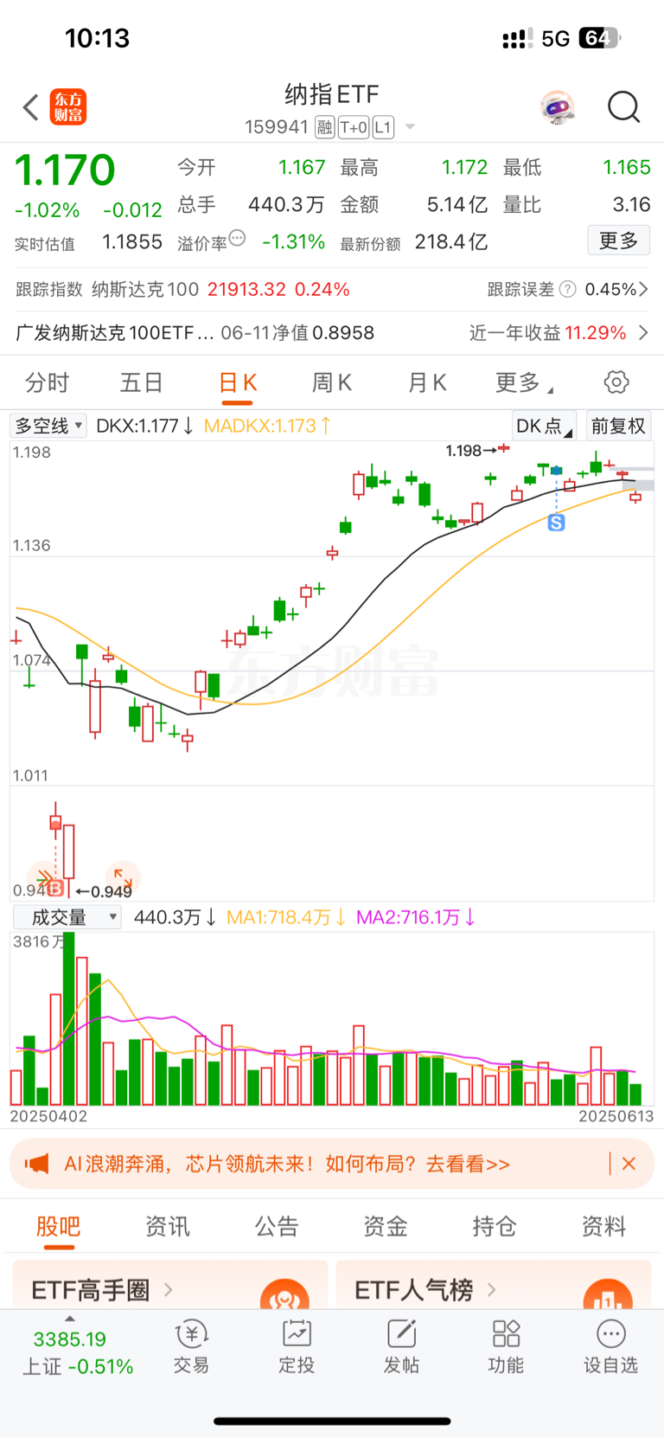Tap the red B buy marker
The image size is (664, 1438).
55,889
